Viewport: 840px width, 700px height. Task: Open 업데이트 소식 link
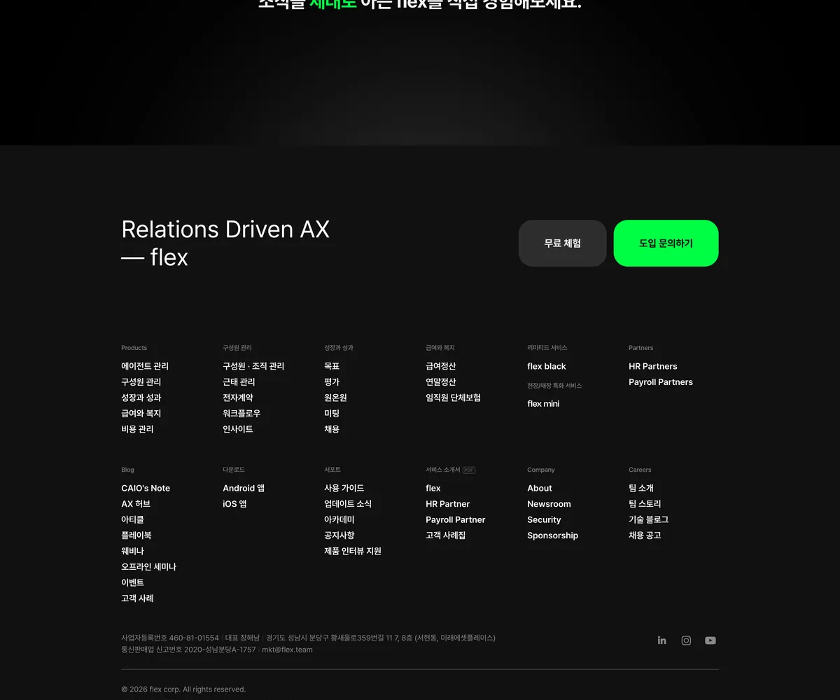[x=348, y=504]
